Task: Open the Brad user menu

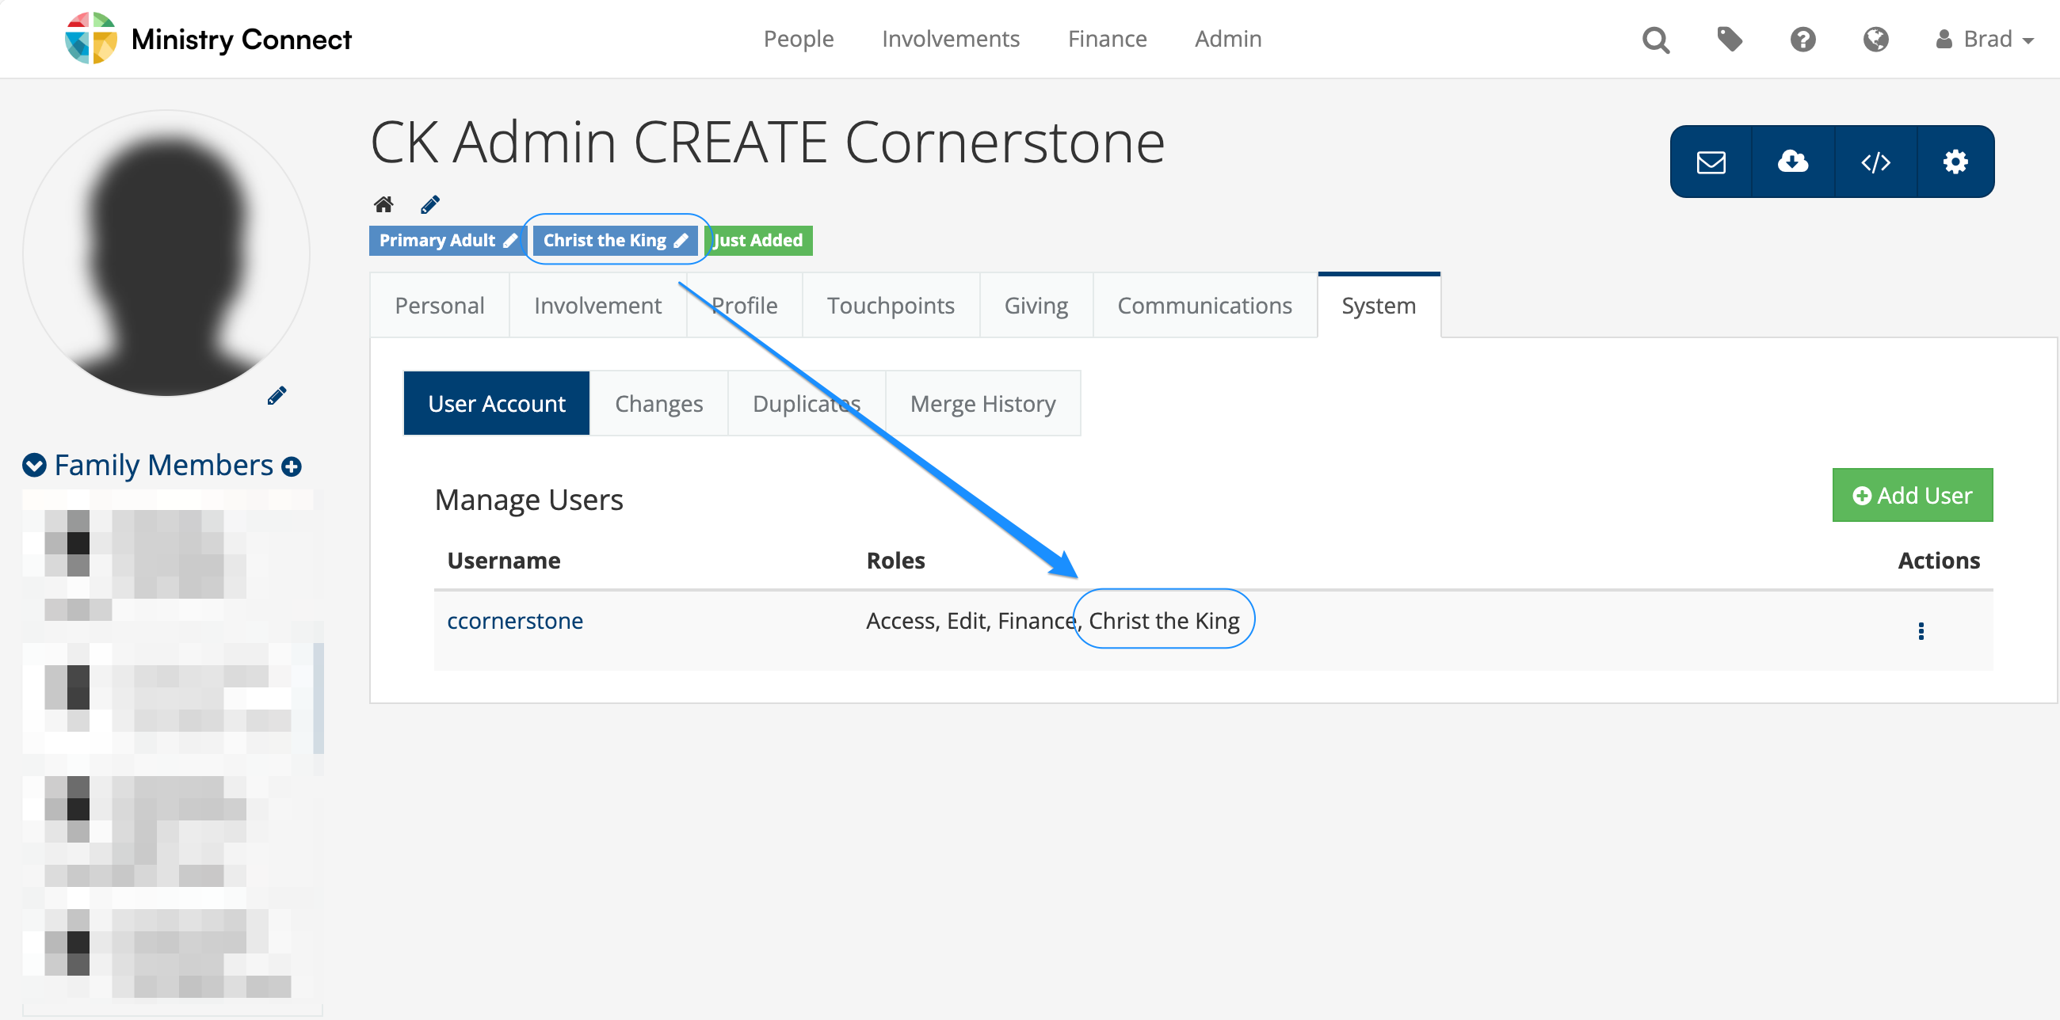Action: pyautogui.click(x=1984, y=39)
